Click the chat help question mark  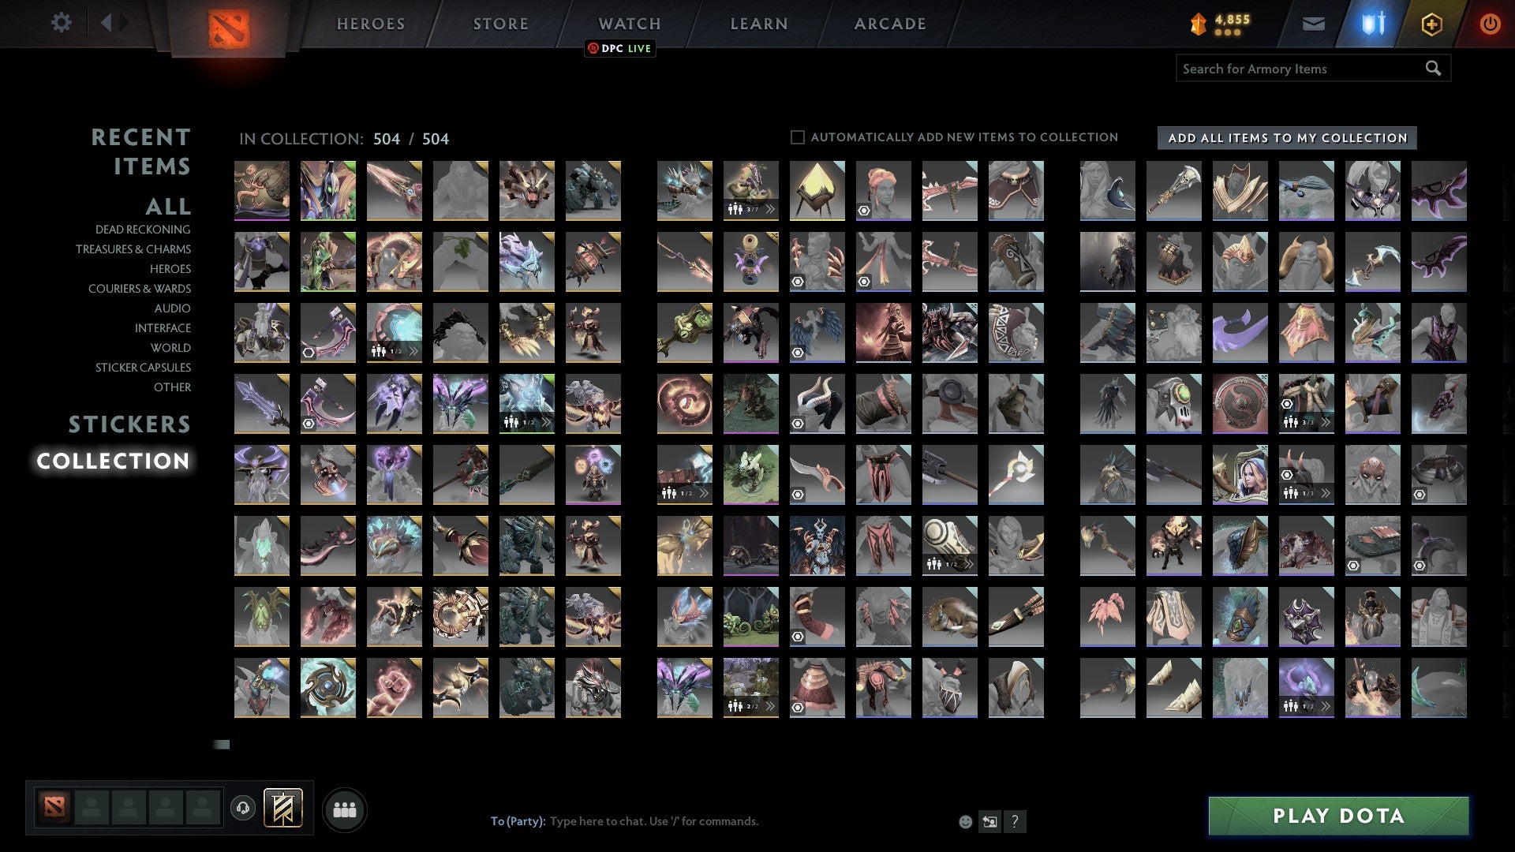[1015, 822]
